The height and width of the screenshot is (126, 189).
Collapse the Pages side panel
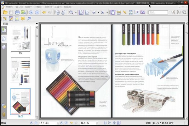tap(37, 24)
